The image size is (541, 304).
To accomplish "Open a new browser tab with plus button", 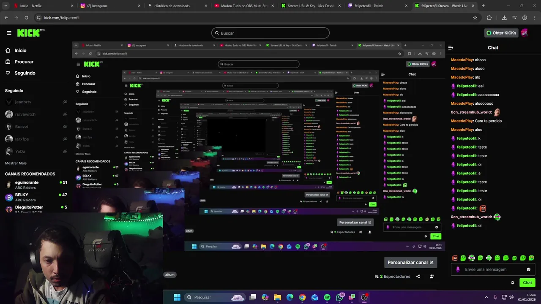I will 483,6.
